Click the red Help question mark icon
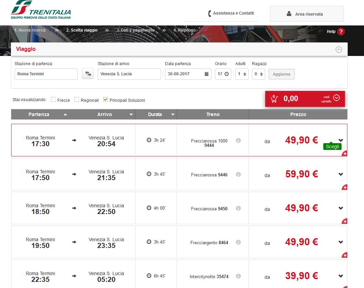The height and width of the screenshot is (288, 364). [x=341, y=32]
